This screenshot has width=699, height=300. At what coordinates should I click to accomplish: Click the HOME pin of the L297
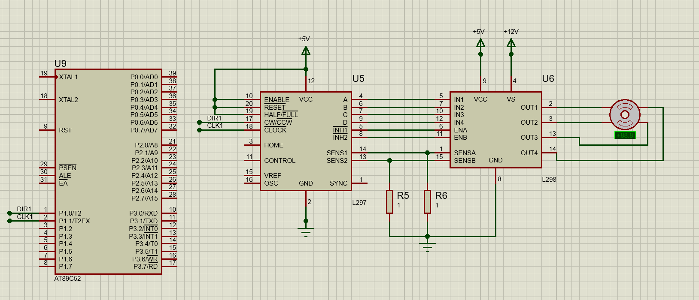[252, 145]
